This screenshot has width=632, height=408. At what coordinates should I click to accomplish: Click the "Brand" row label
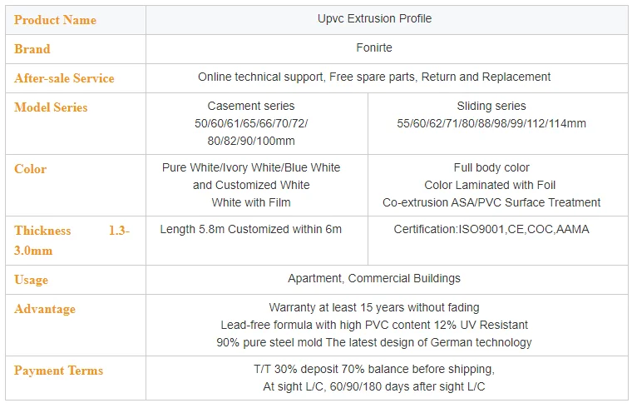(x=32, y=49)
